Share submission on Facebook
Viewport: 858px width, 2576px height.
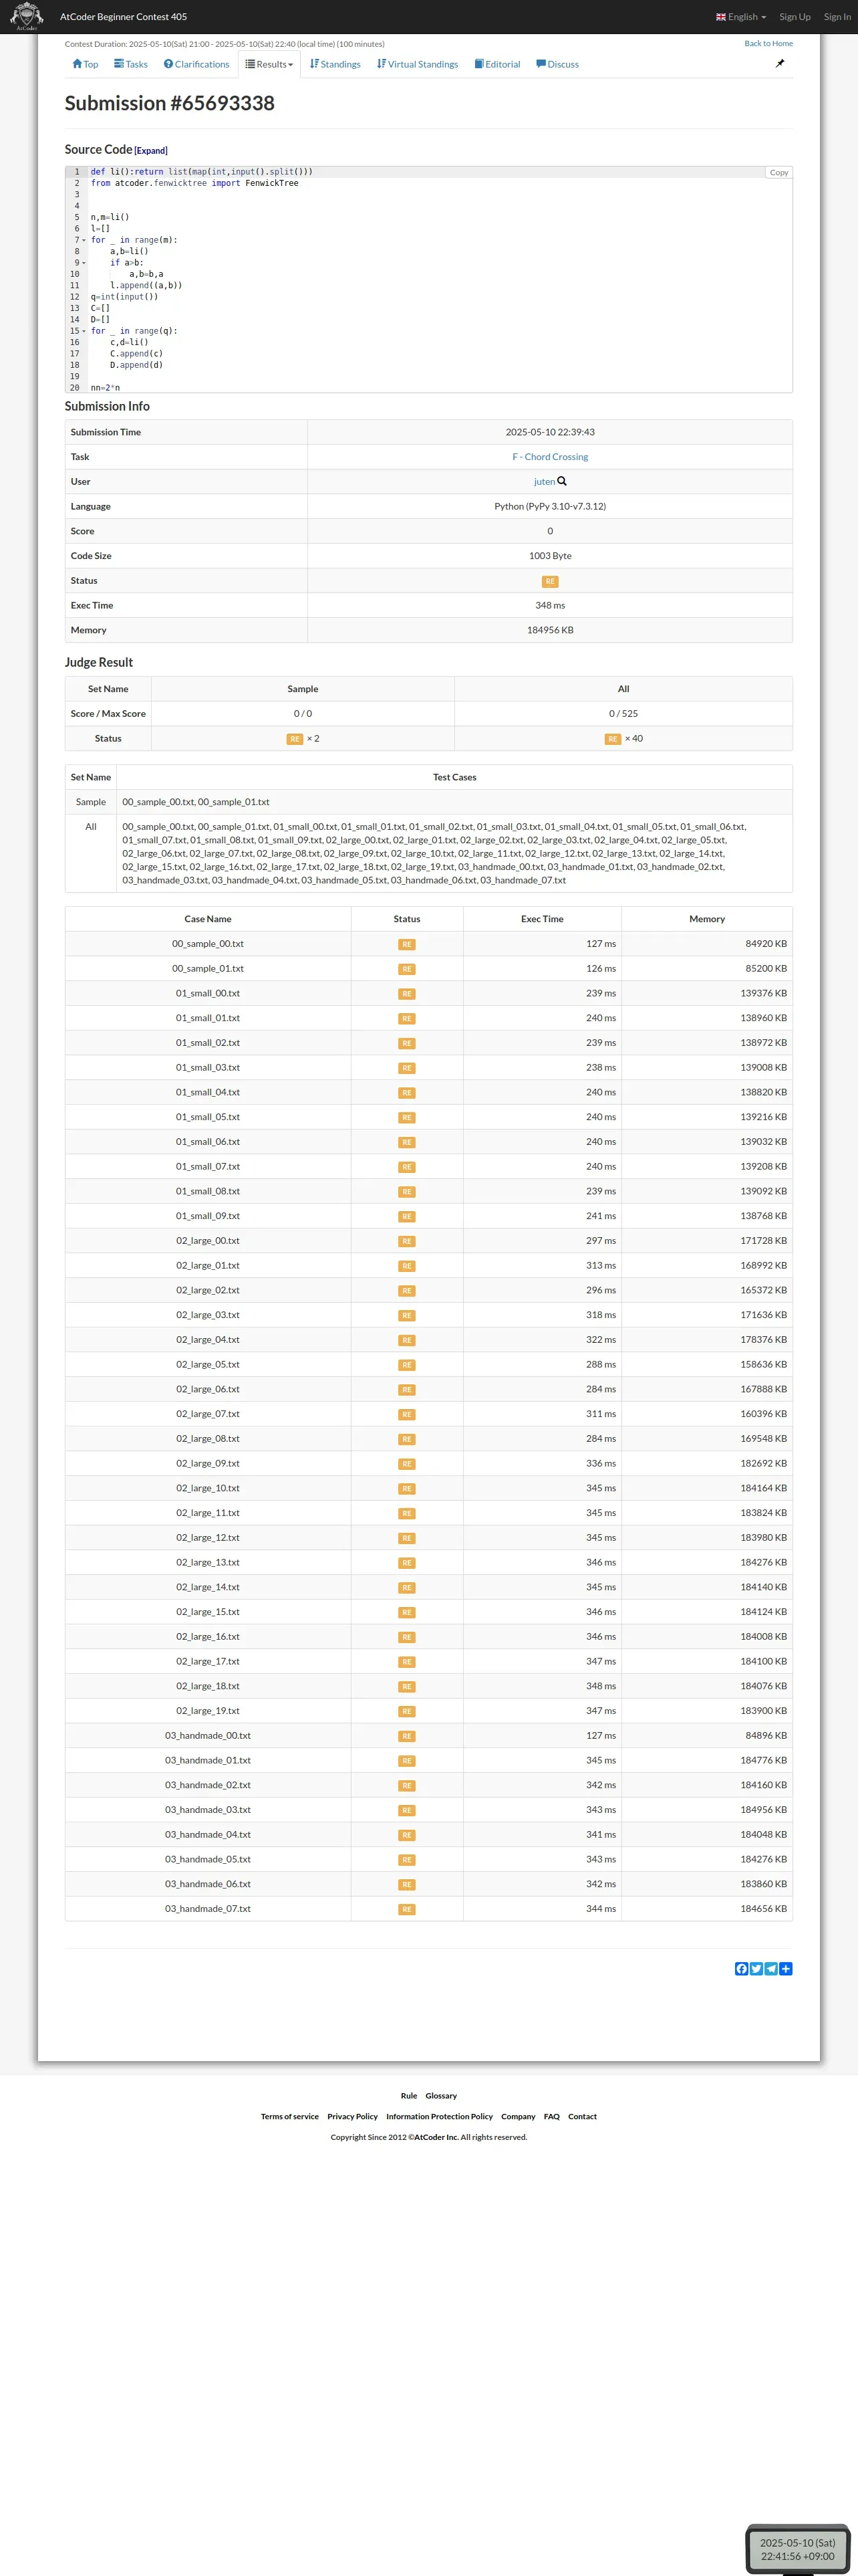coord(741,1969)
